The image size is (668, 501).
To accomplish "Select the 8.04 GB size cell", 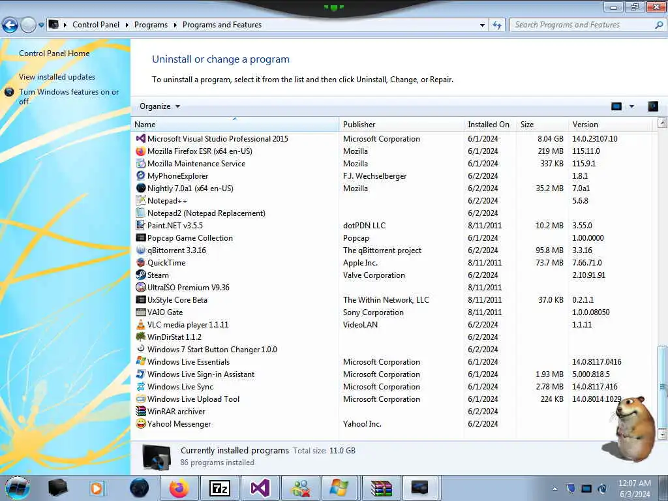I will [550, 139].
